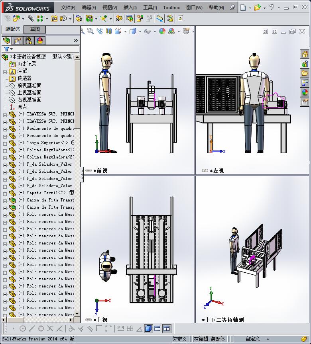The width and height of the screenshot is (311, 344).
Task: Open the Appearances task pane tab
Action: [x=305, y=92]
